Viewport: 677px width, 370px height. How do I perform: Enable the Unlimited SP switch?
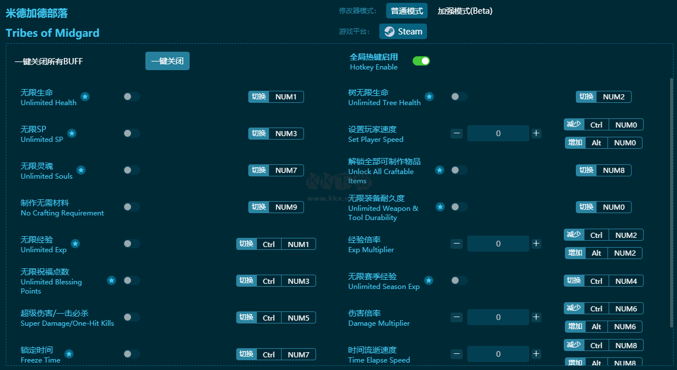pos(132,133)
